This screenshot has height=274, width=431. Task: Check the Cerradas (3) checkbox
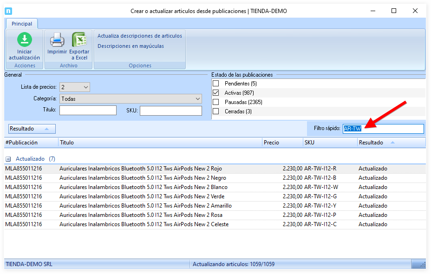coord(215,111)
